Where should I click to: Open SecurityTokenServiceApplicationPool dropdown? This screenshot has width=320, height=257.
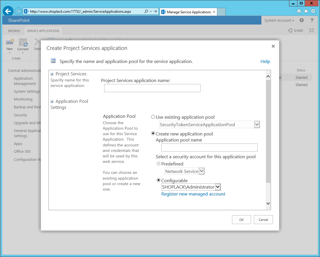(x=257, y=124)
